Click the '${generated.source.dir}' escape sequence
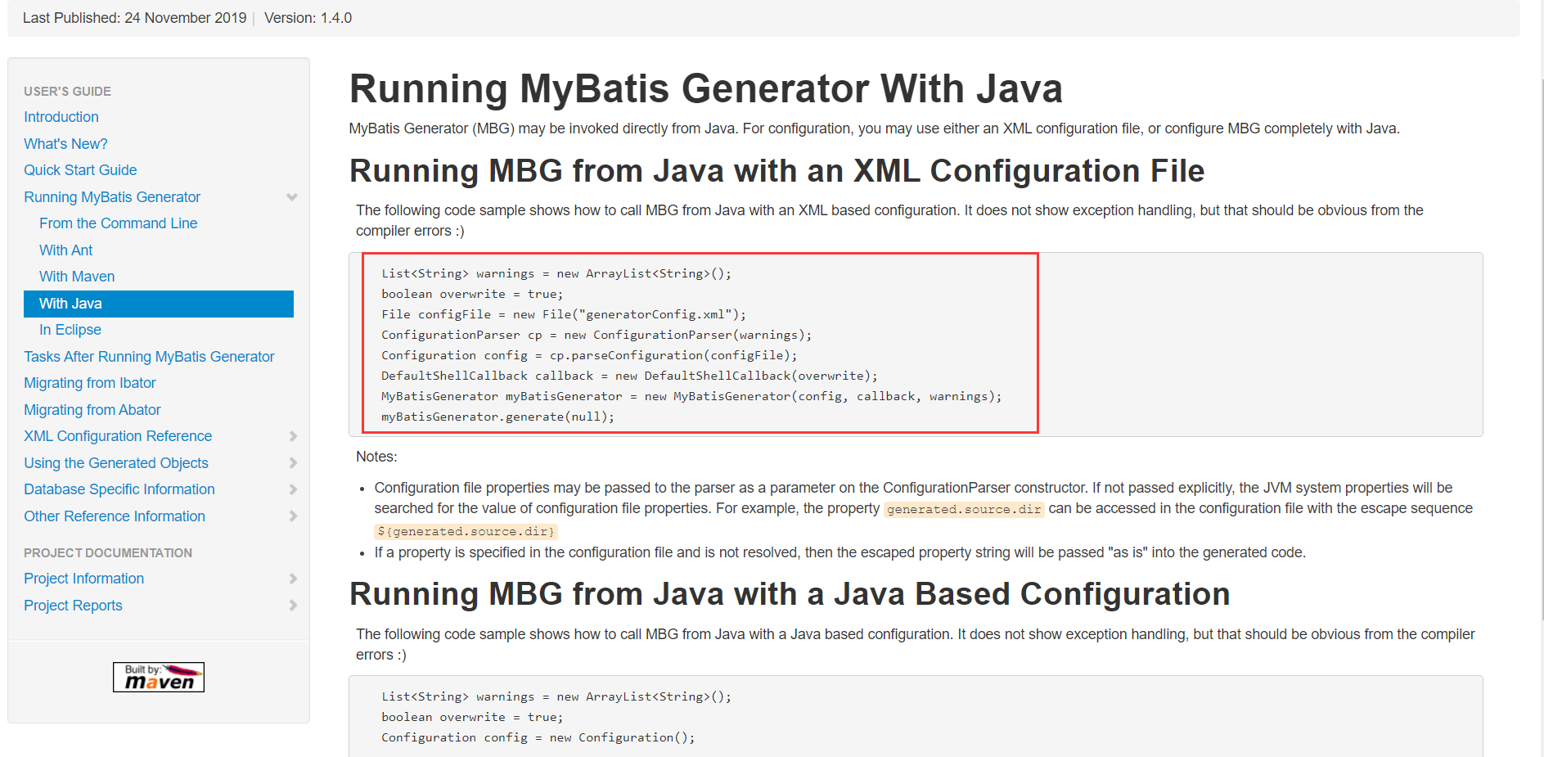Screen dimensions: 1544x757 pos(466,531)
